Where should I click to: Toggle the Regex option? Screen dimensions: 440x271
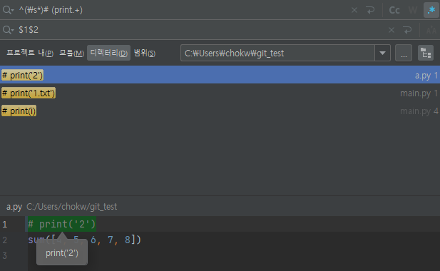click(431, 10)
